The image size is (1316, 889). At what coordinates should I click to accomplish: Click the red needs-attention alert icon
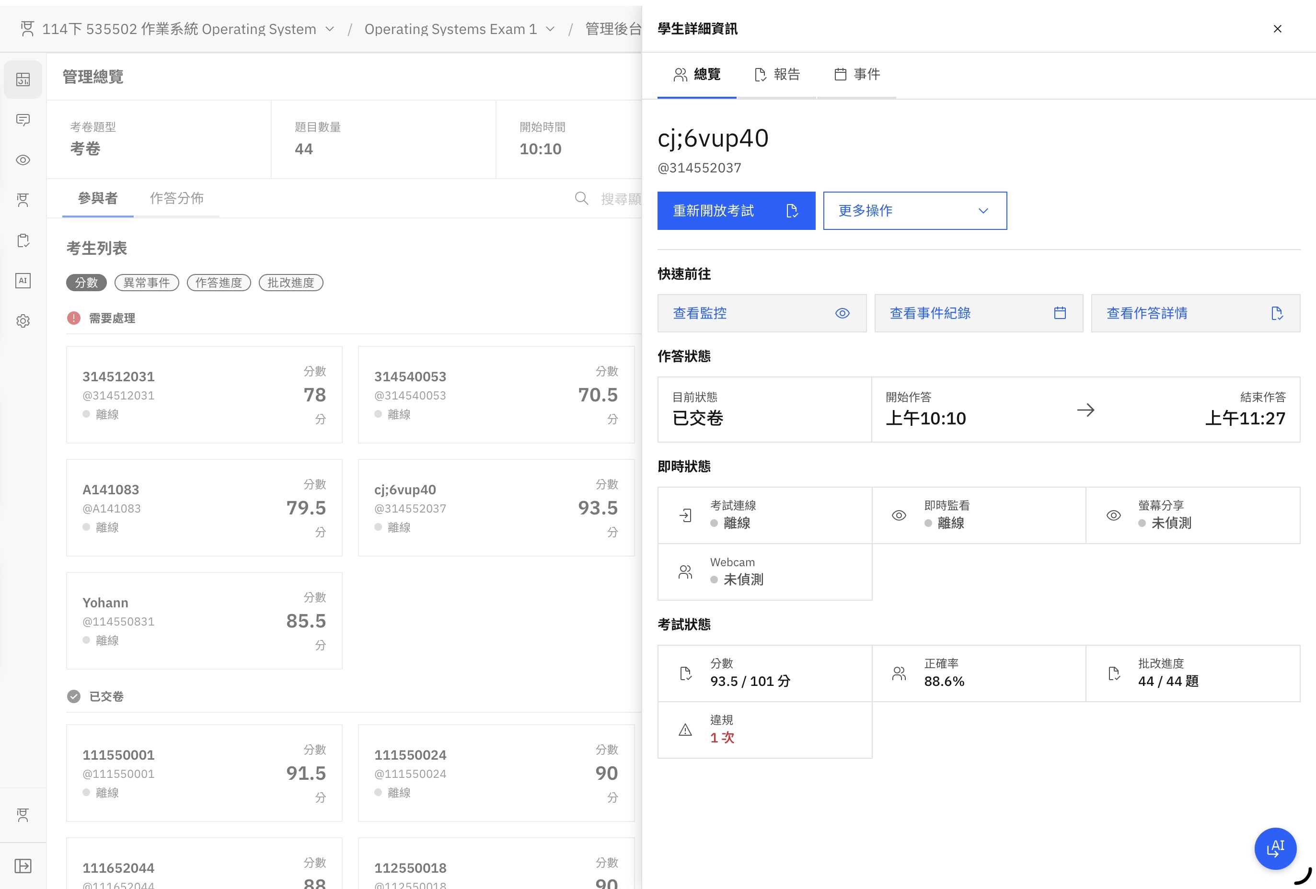tap(74, 318)
